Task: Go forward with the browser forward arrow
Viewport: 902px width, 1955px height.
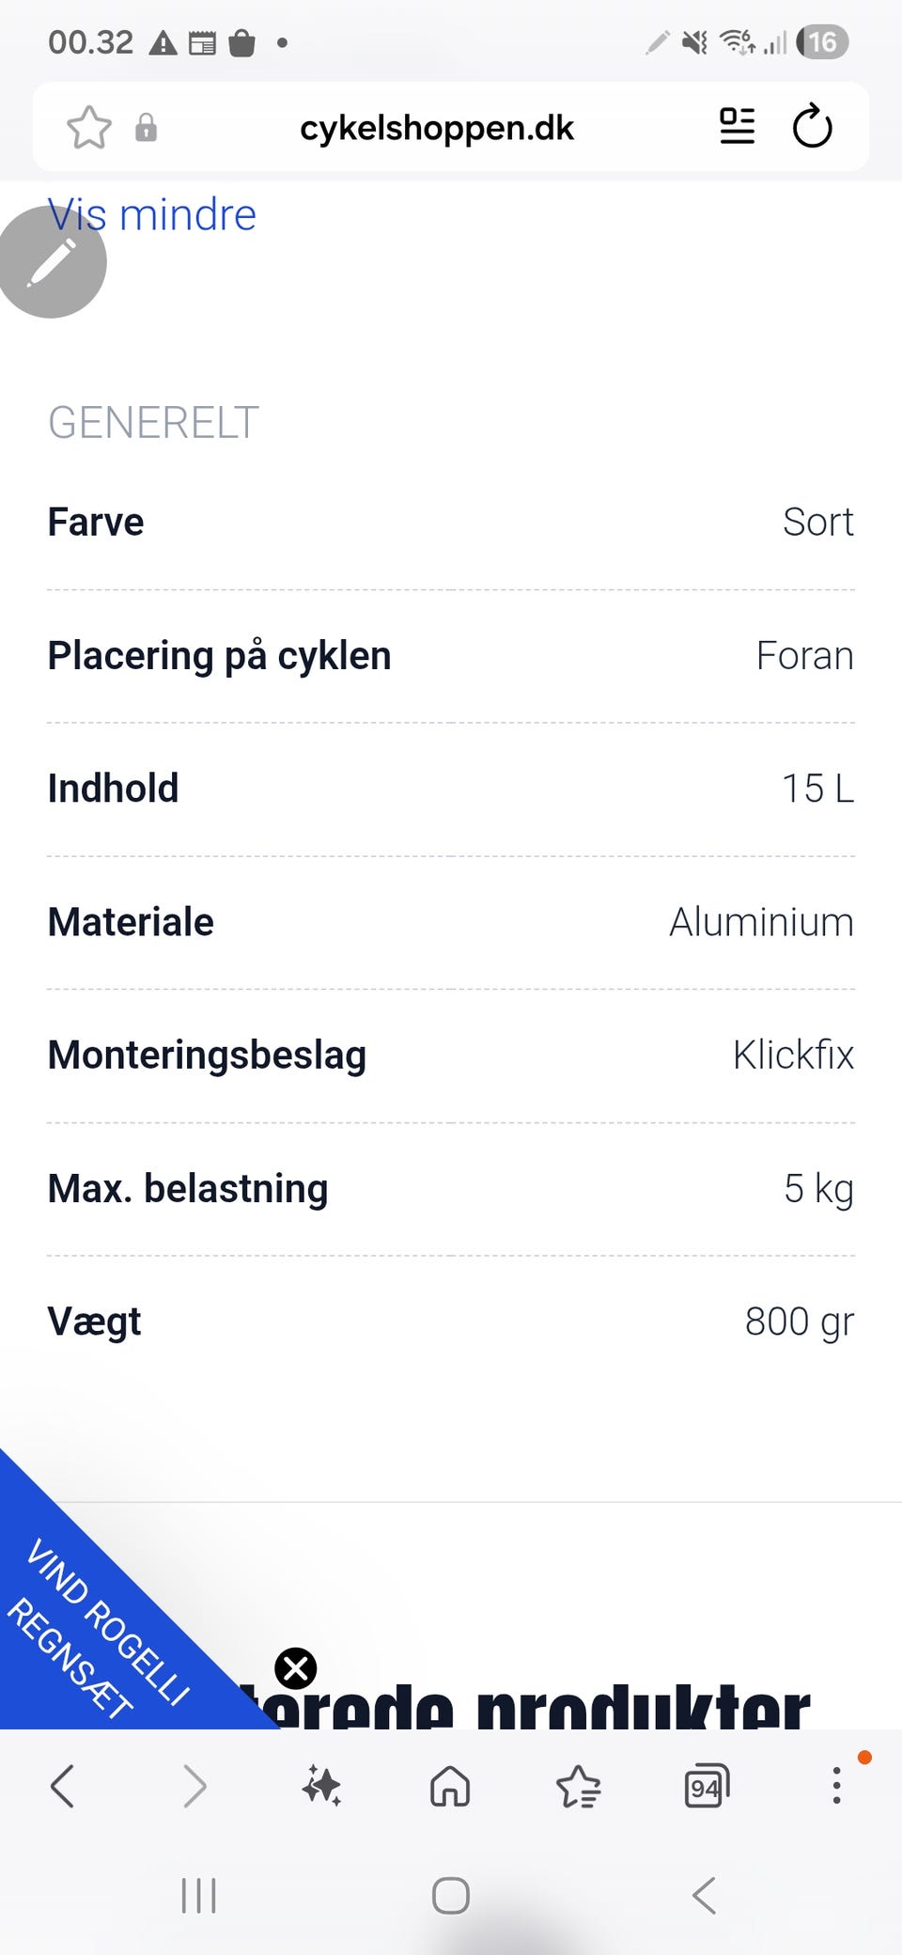Action: click(194, 1786)
